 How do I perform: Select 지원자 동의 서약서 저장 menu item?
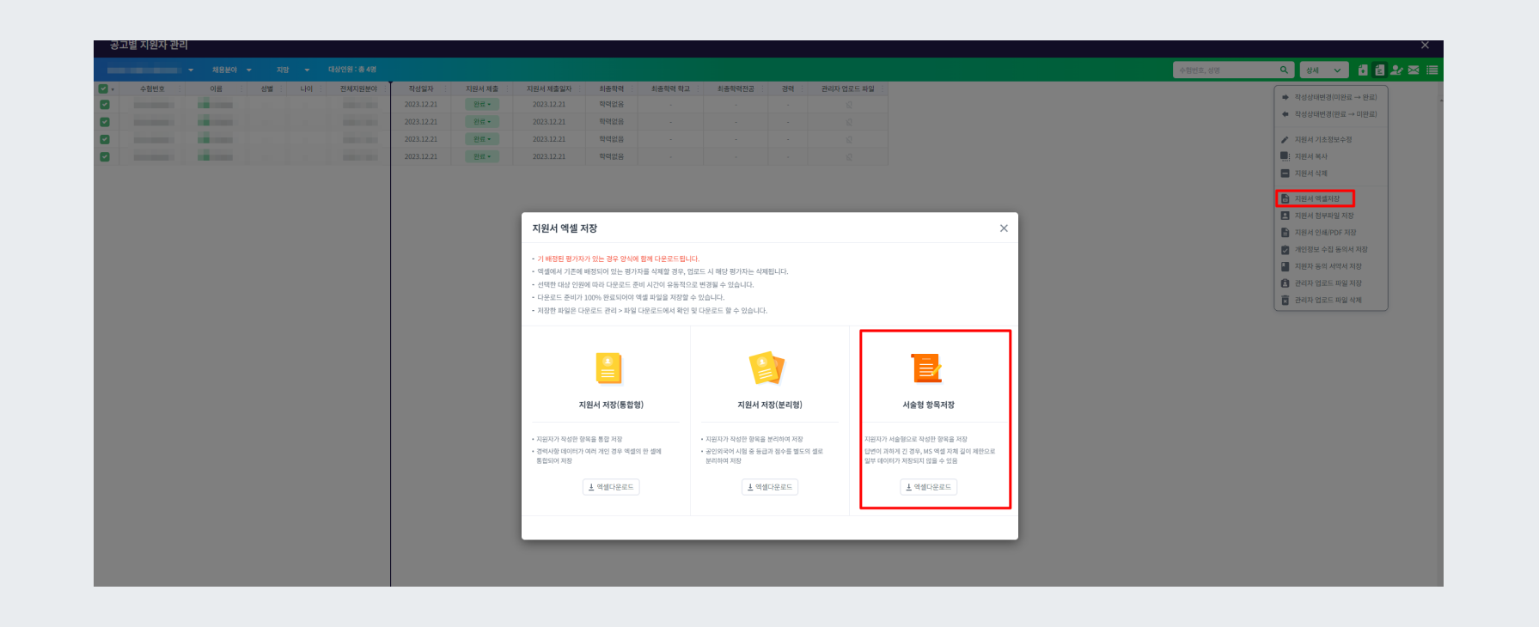pyautogui.click(x=1329, y=266)
